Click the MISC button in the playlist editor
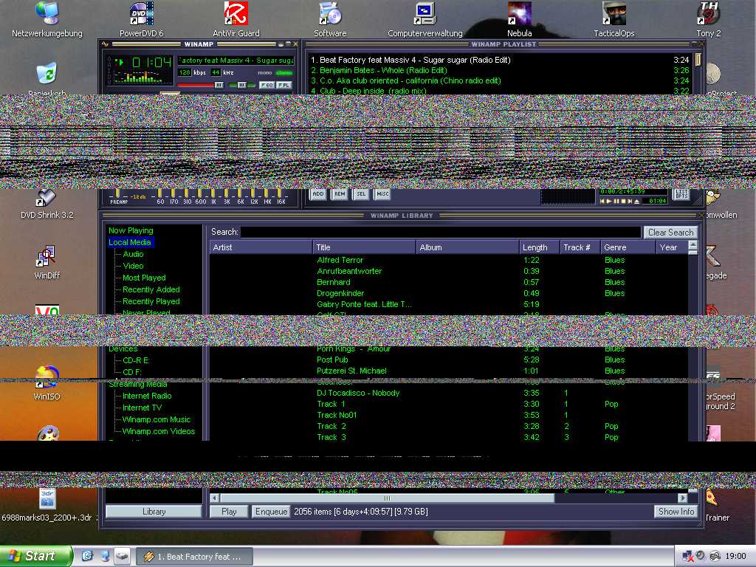Screen dimensions: 756x567 point(382,194)
